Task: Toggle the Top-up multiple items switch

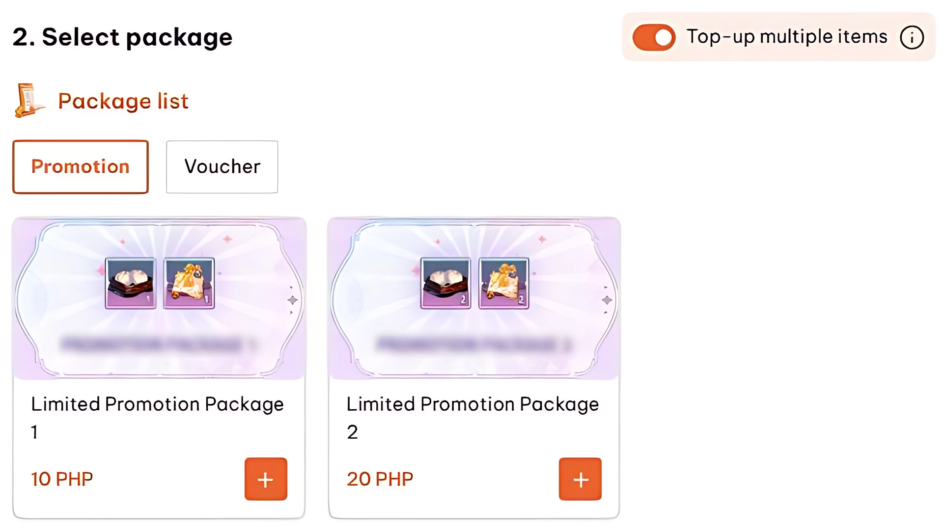Action: (x=654, y=37)
